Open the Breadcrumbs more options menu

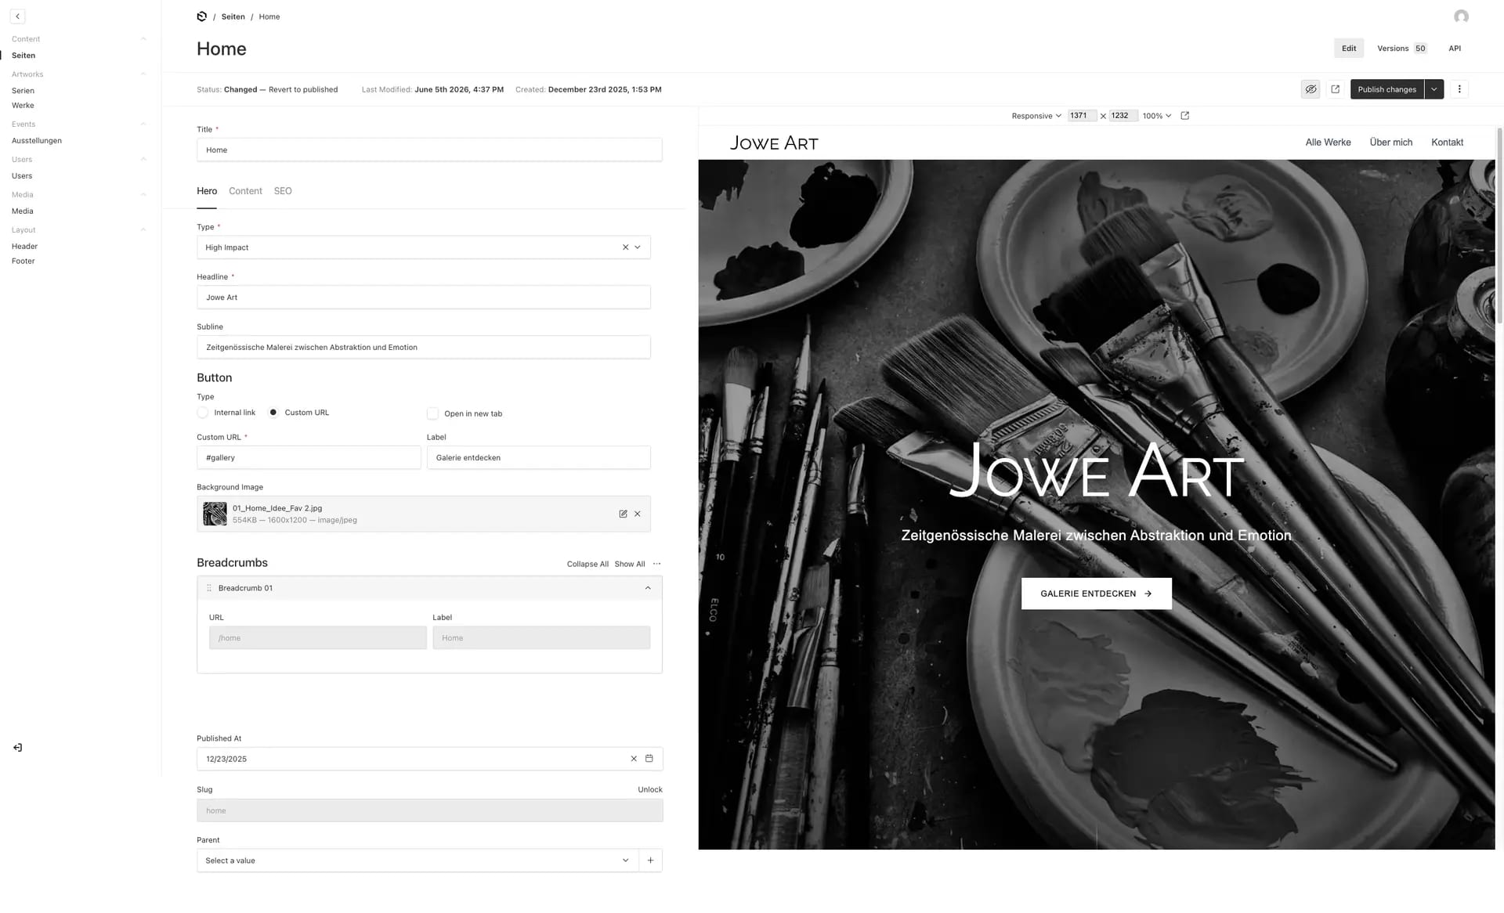(x=656, y=564)
